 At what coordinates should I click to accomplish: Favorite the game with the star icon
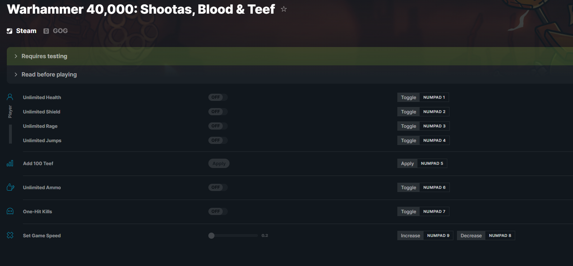(x=284, y=9)
